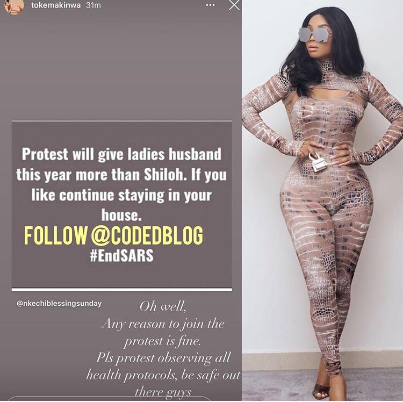Tap the 31m story timestamp

[93, 5]
